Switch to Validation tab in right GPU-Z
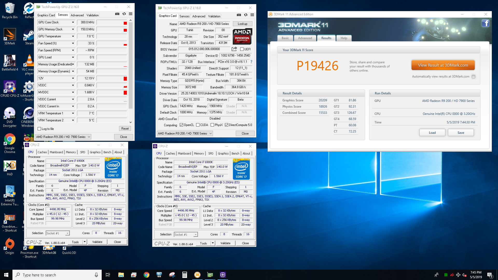Image resolution: width=498 pixels, height=280 pixels. (x=214, y=16)
